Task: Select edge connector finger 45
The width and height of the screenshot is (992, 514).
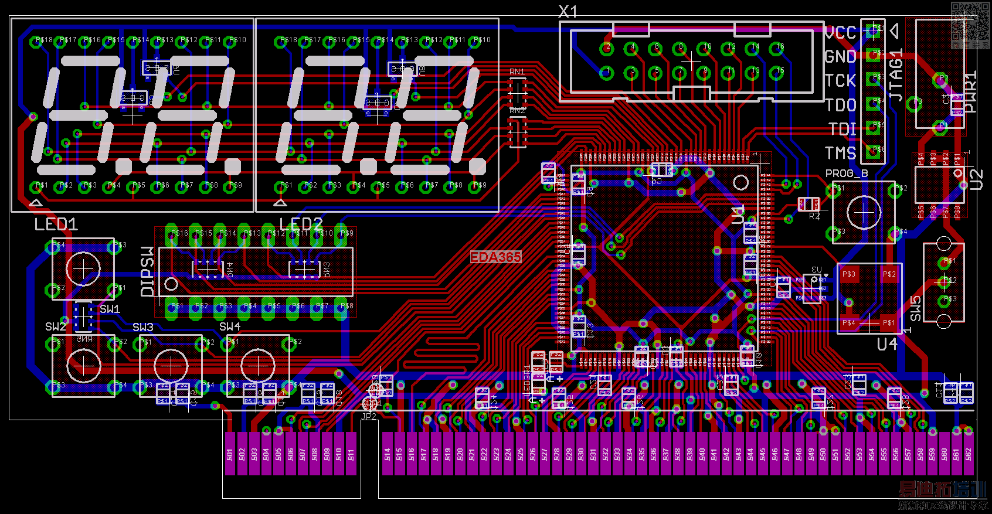Action: click(763, 454)
